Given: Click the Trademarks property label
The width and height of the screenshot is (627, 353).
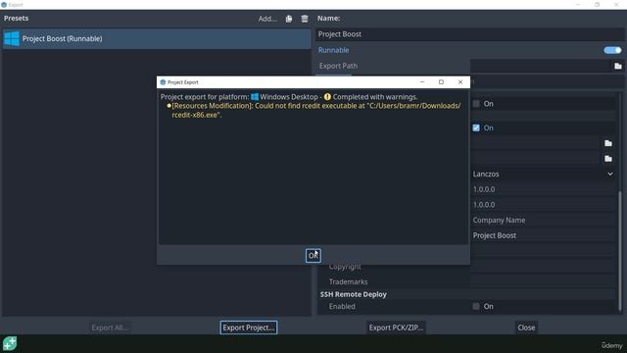Looking at the screenshot, I should pyautogui.click(x=348, y=281).
